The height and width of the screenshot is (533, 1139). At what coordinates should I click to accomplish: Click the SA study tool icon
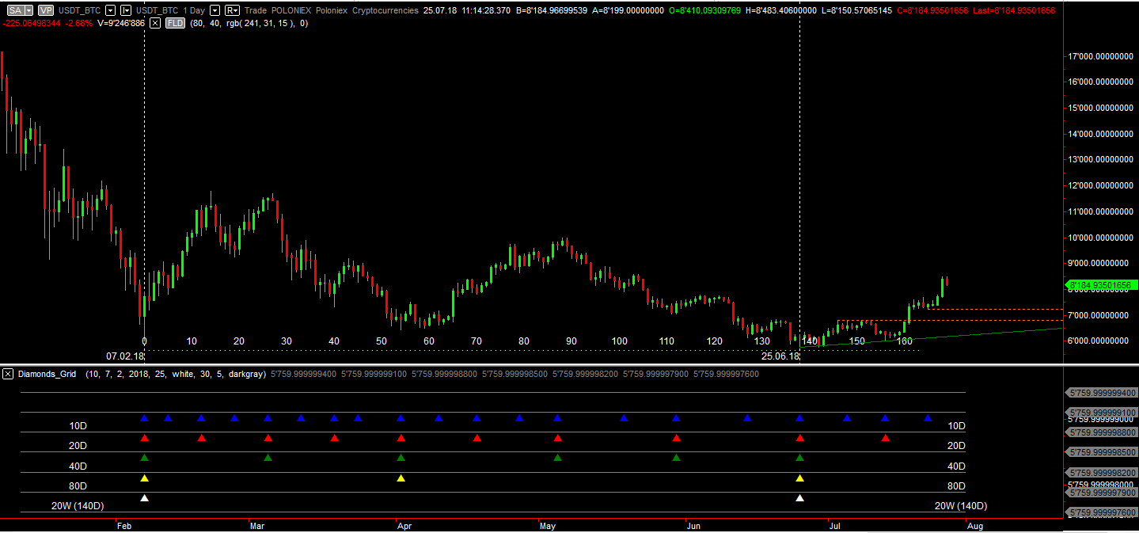tap(16, 10)
